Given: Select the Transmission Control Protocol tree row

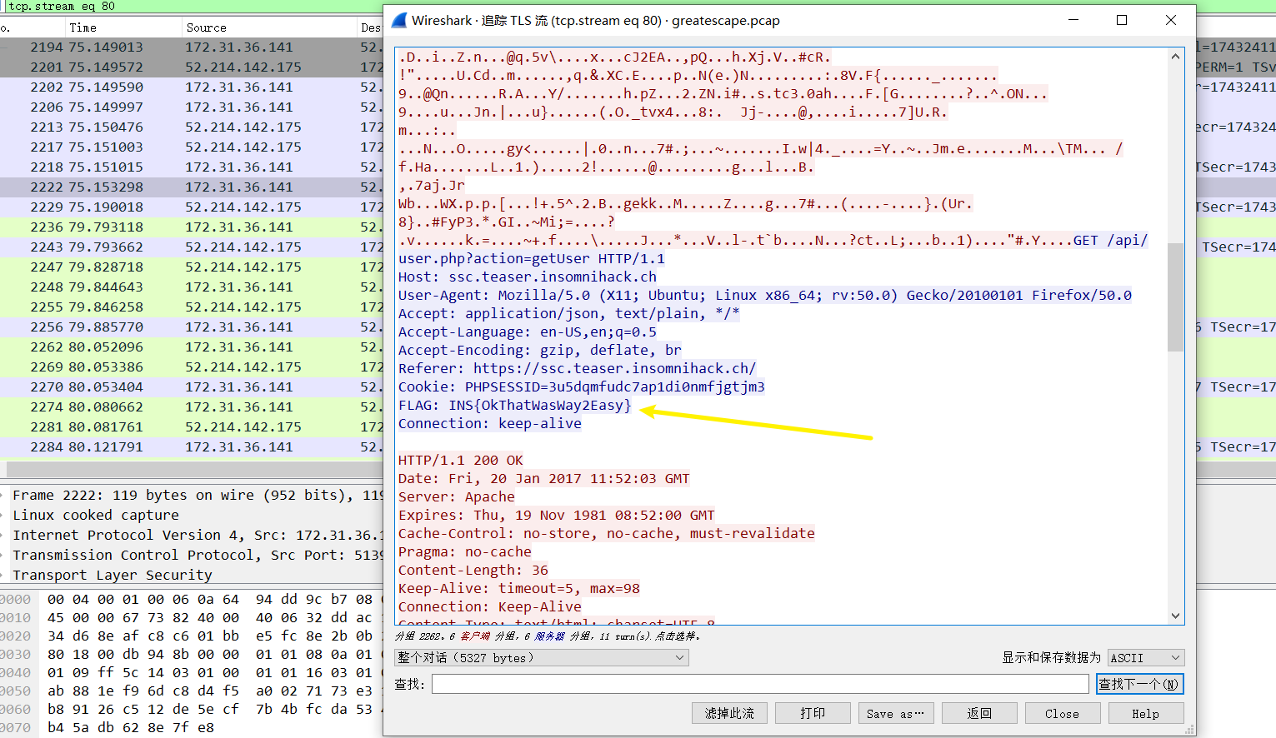Looking at the screenshot, I should click(x=192, y=555).
